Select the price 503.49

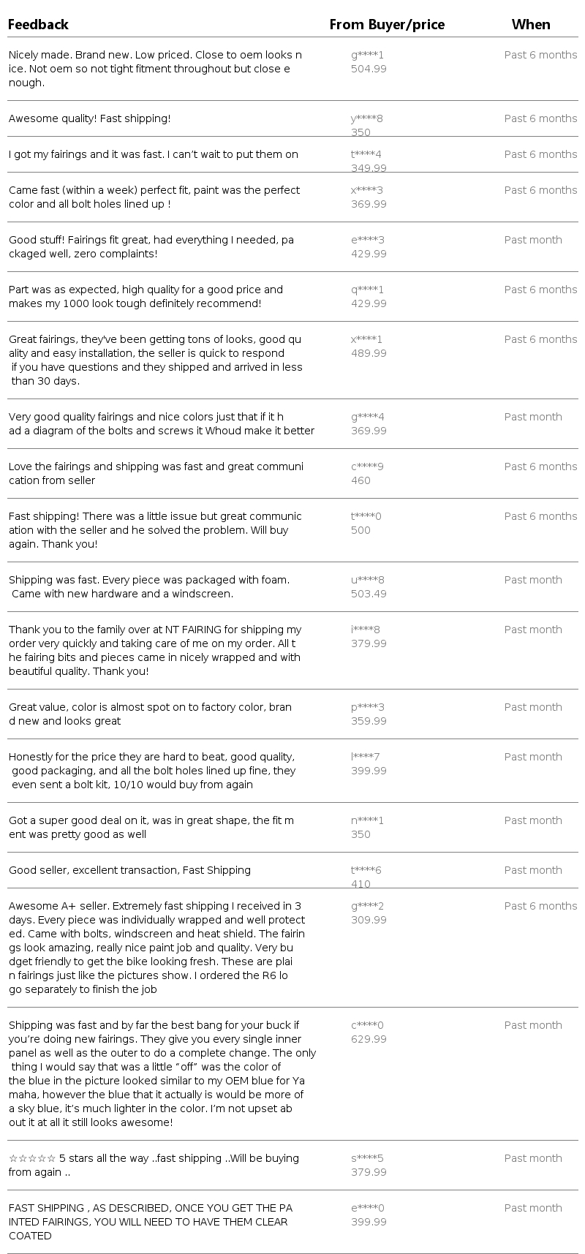click(x=369, y=594)
